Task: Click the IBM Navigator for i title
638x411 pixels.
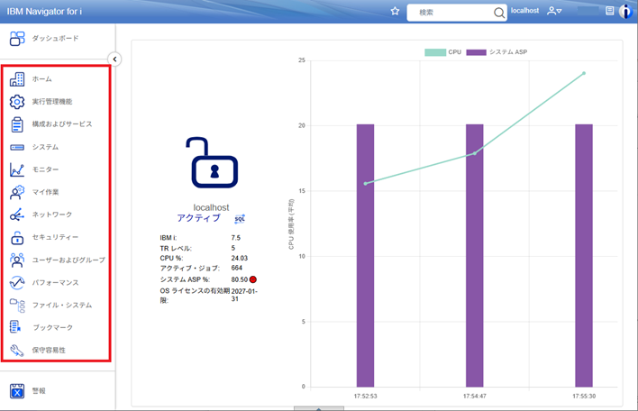Action: (x=44, y=12)
